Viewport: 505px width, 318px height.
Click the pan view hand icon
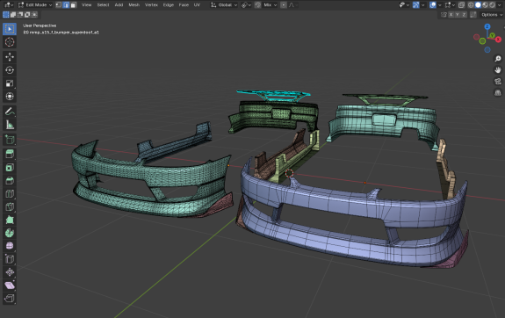click(498, 70)
